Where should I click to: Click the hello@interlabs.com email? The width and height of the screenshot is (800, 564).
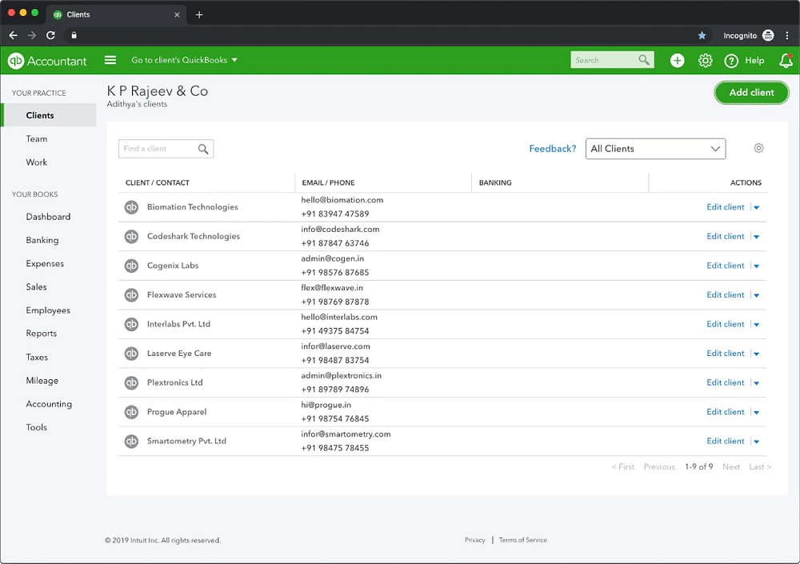[339, 317]
